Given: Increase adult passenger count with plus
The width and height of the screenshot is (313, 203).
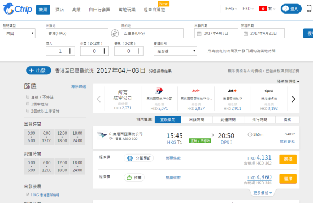Looking at the screenshot, I should [x=70, y=51].
